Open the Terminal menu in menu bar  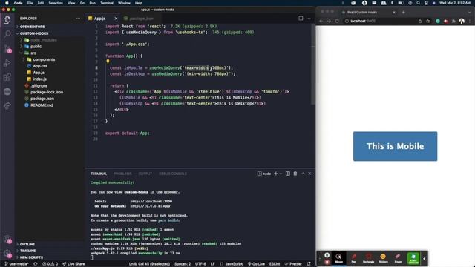(x=107, y=3)
